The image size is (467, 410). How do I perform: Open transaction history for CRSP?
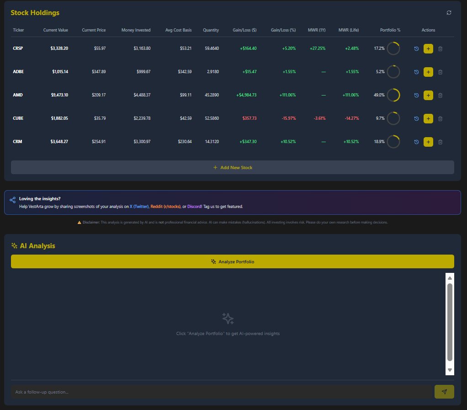[x=416, y=48]
